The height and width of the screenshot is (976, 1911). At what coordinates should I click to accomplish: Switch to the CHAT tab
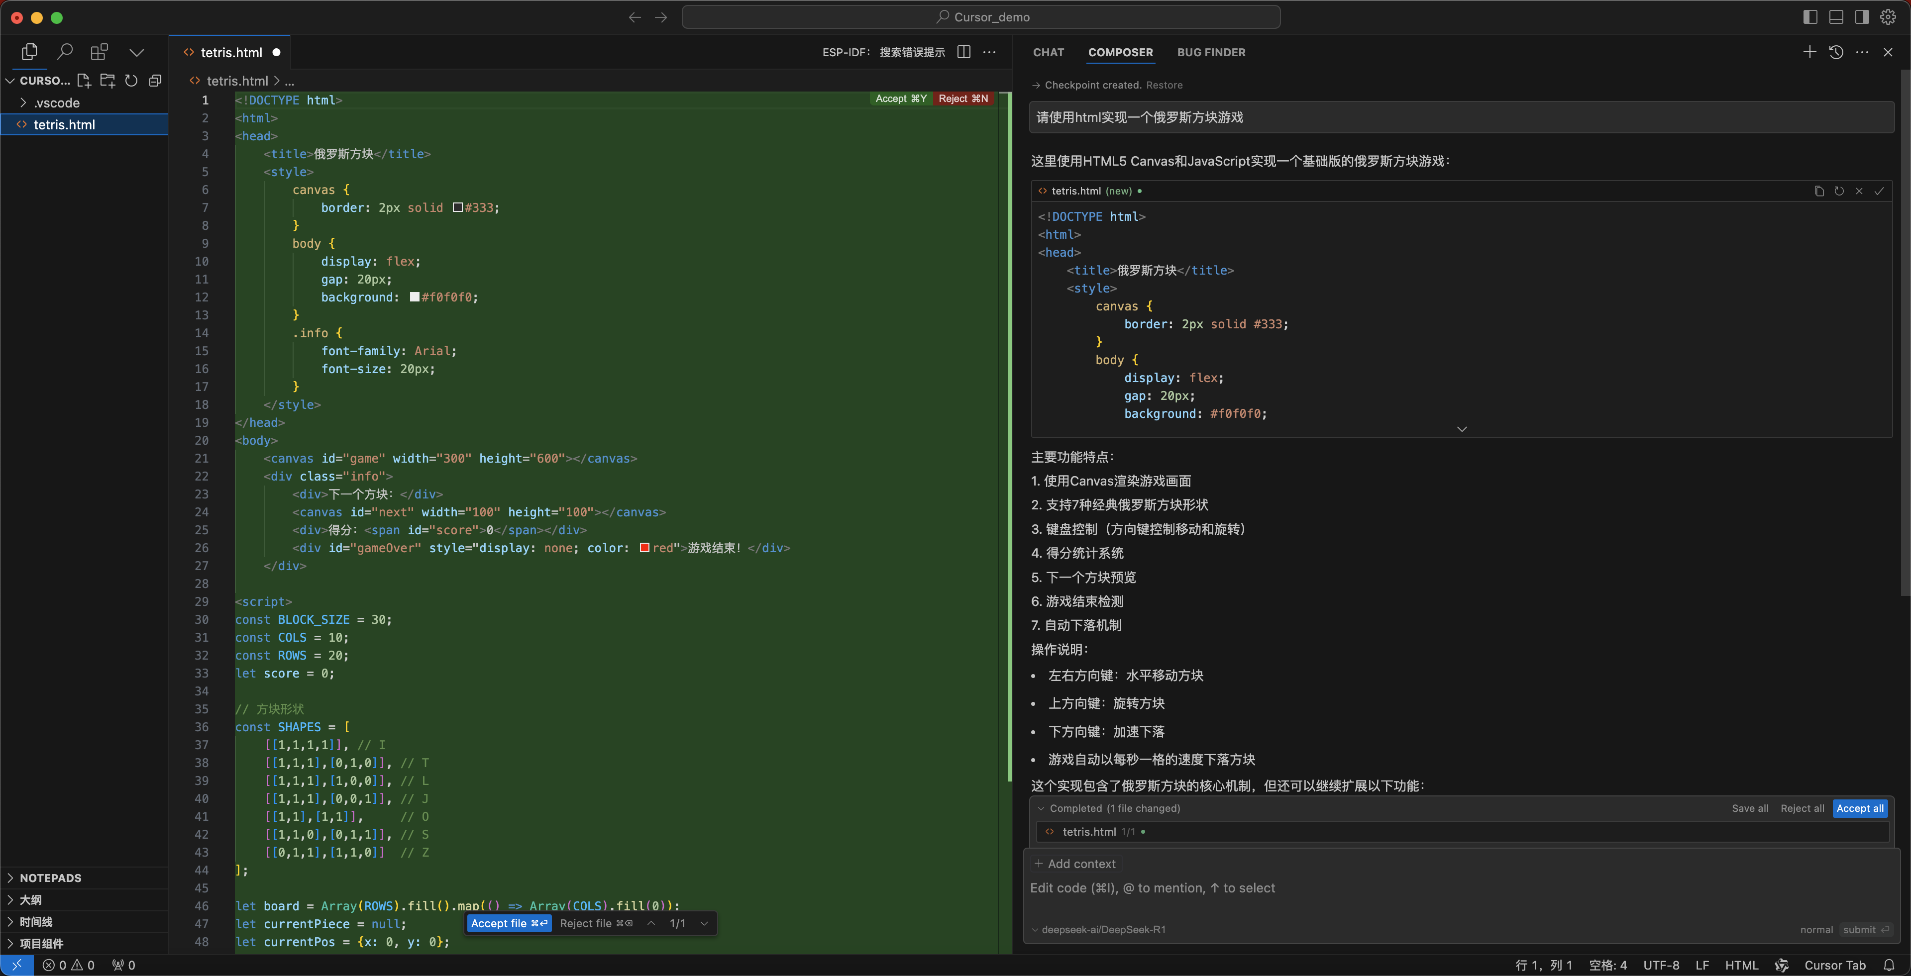[x=1048, y=52]
